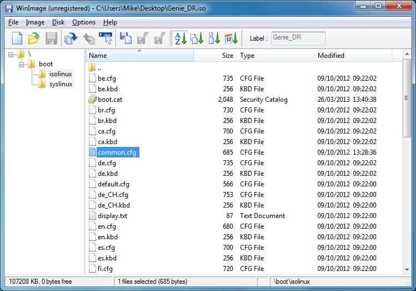Click the grayed Extract files icon
Screen dimensions: 416x291
click(x=89, y=39)
